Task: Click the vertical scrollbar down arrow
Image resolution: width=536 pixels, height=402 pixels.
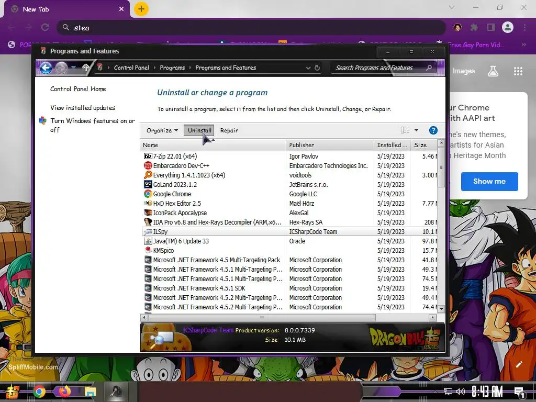Action: point(441,309)
